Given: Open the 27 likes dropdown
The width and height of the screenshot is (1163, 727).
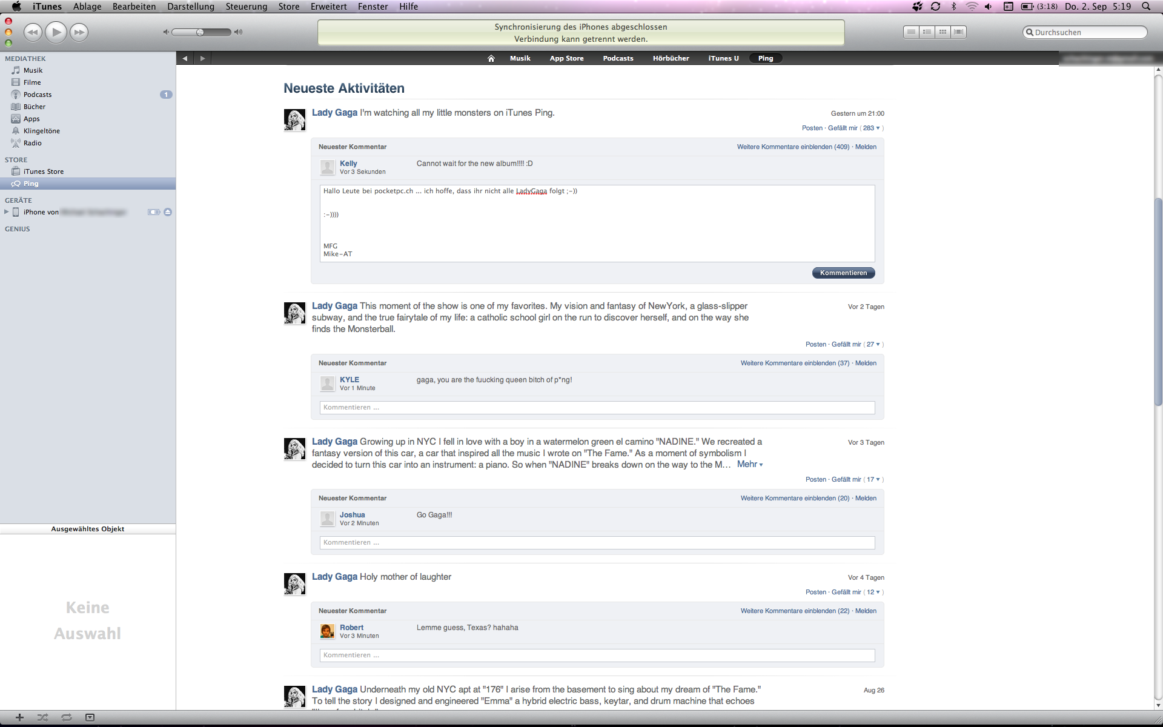Looking at the screenshot, I should pos(873,344).
